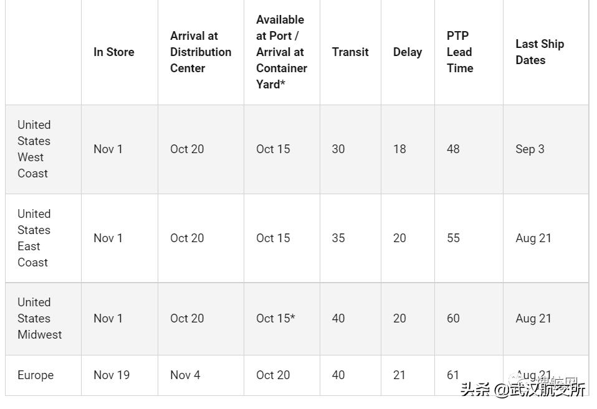Select the "PTP Lead Time" header
The image size is (597, 409).
(460, 52)
